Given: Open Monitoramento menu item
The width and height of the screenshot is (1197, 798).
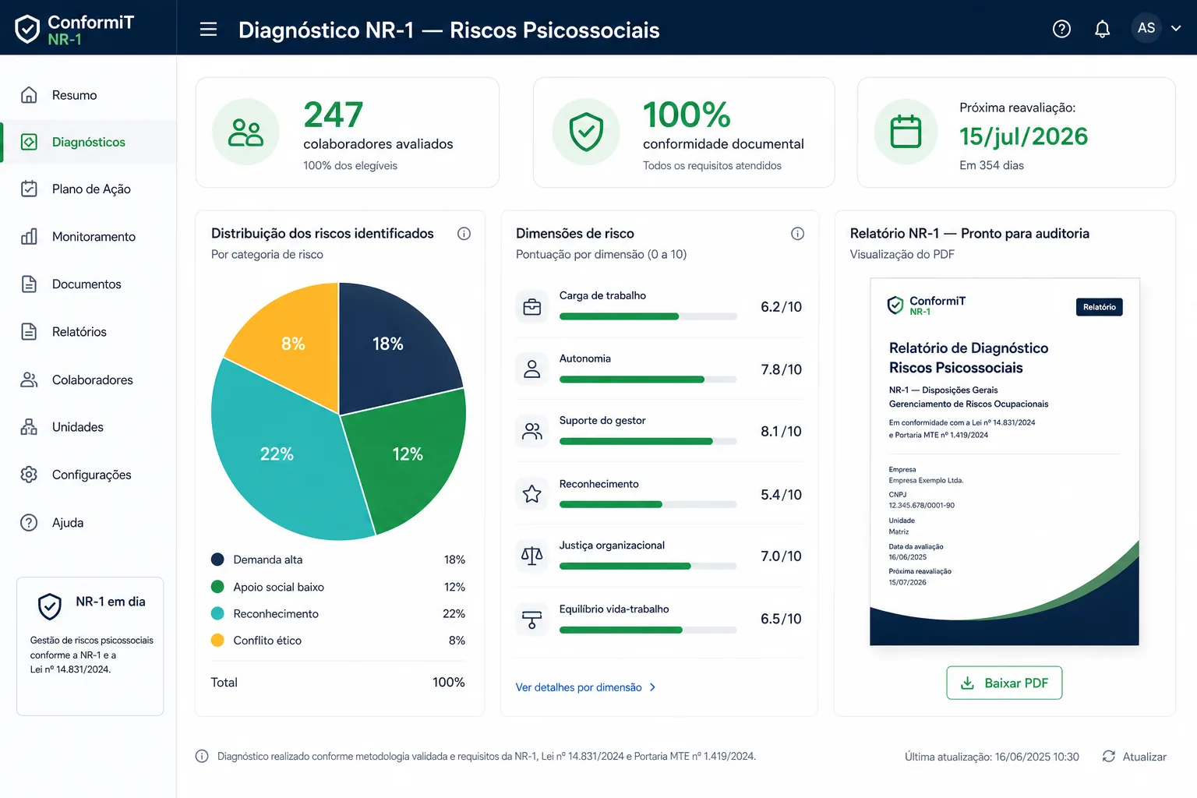Looking at the screenshot, I should point(88,237).
